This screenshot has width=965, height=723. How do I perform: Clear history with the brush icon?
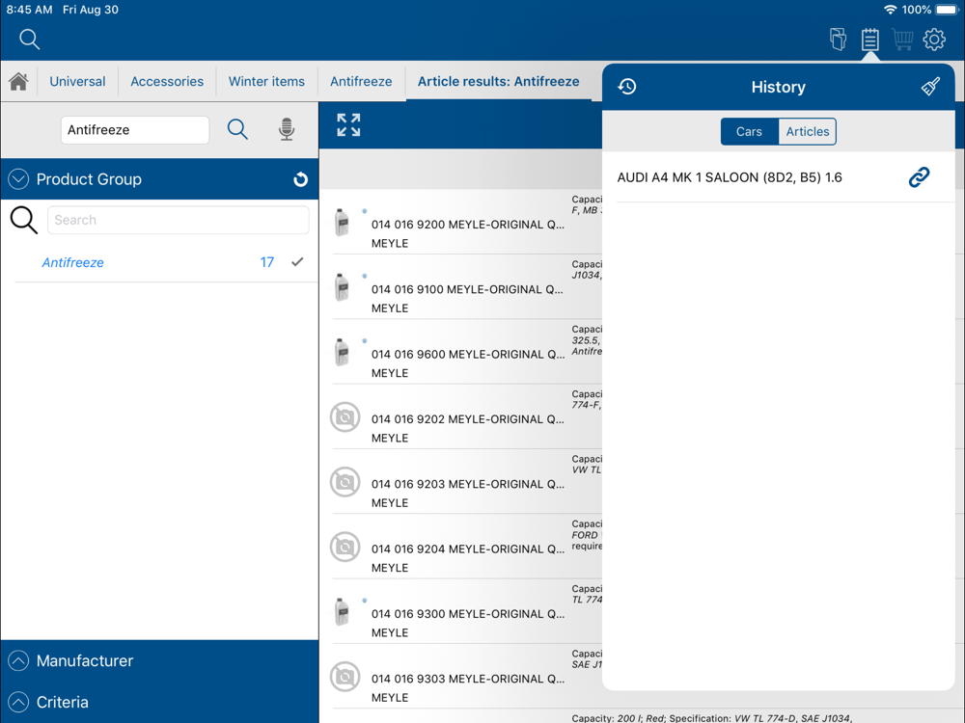point(930,87)
